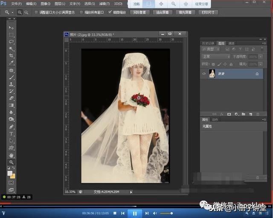The width and height of the screenshot is (273, 218).
Task: Uncheck 细微缩放 checkbox
Action: [110, 12]
